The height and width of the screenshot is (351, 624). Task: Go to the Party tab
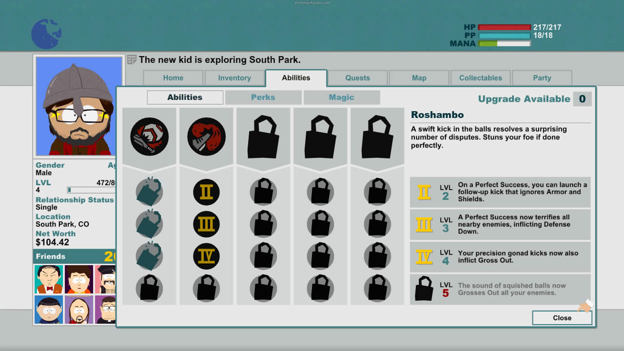542,78
